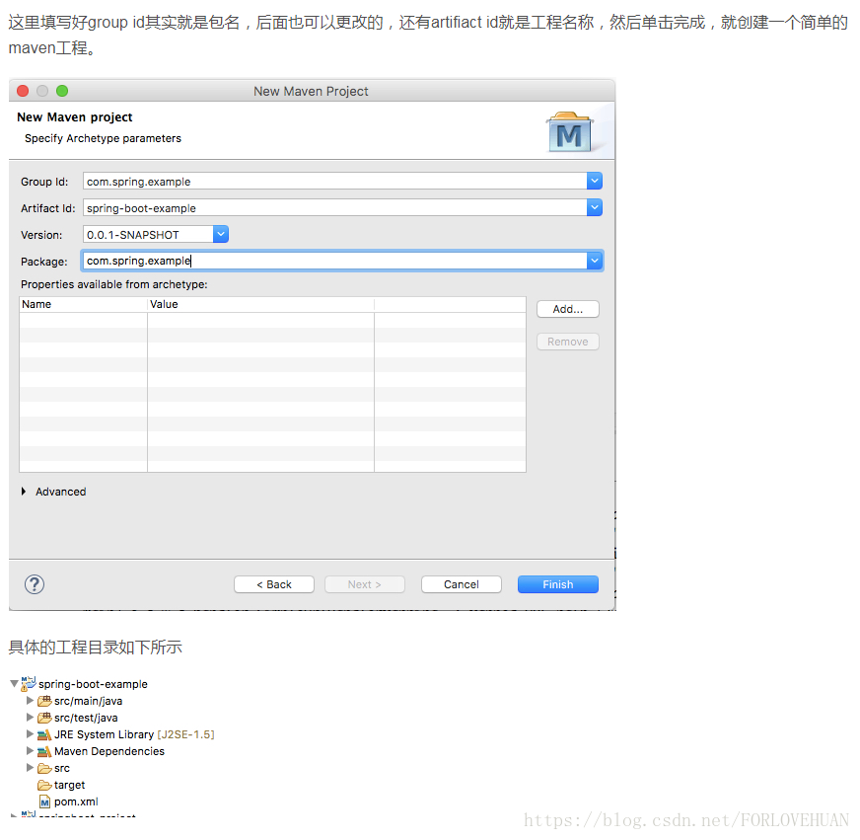Image resolution: width=860 pixels, height=840 pixels.
Task: Open the Group Id dropdown arrow
Action: (595, 181)
